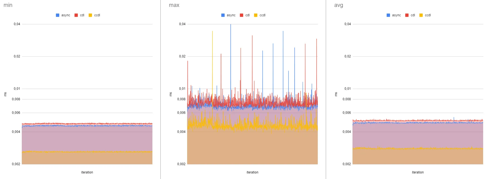Image resolution: width=487 pixels, height=179 pixels.
Task: Click the iteration axis label under min chart
Action: [x=87, y=172]
